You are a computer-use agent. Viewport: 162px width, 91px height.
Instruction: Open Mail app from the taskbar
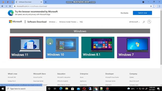point(78,89)
